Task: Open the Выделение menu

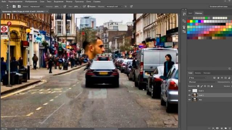Action: pyautogui.click(x=59, y=1)
